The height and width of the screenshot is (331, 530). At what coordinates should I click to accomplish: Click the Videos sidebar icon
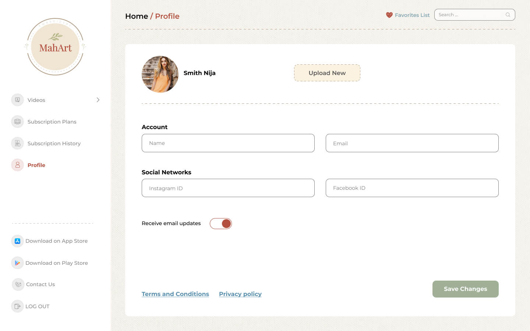point(17,100)
